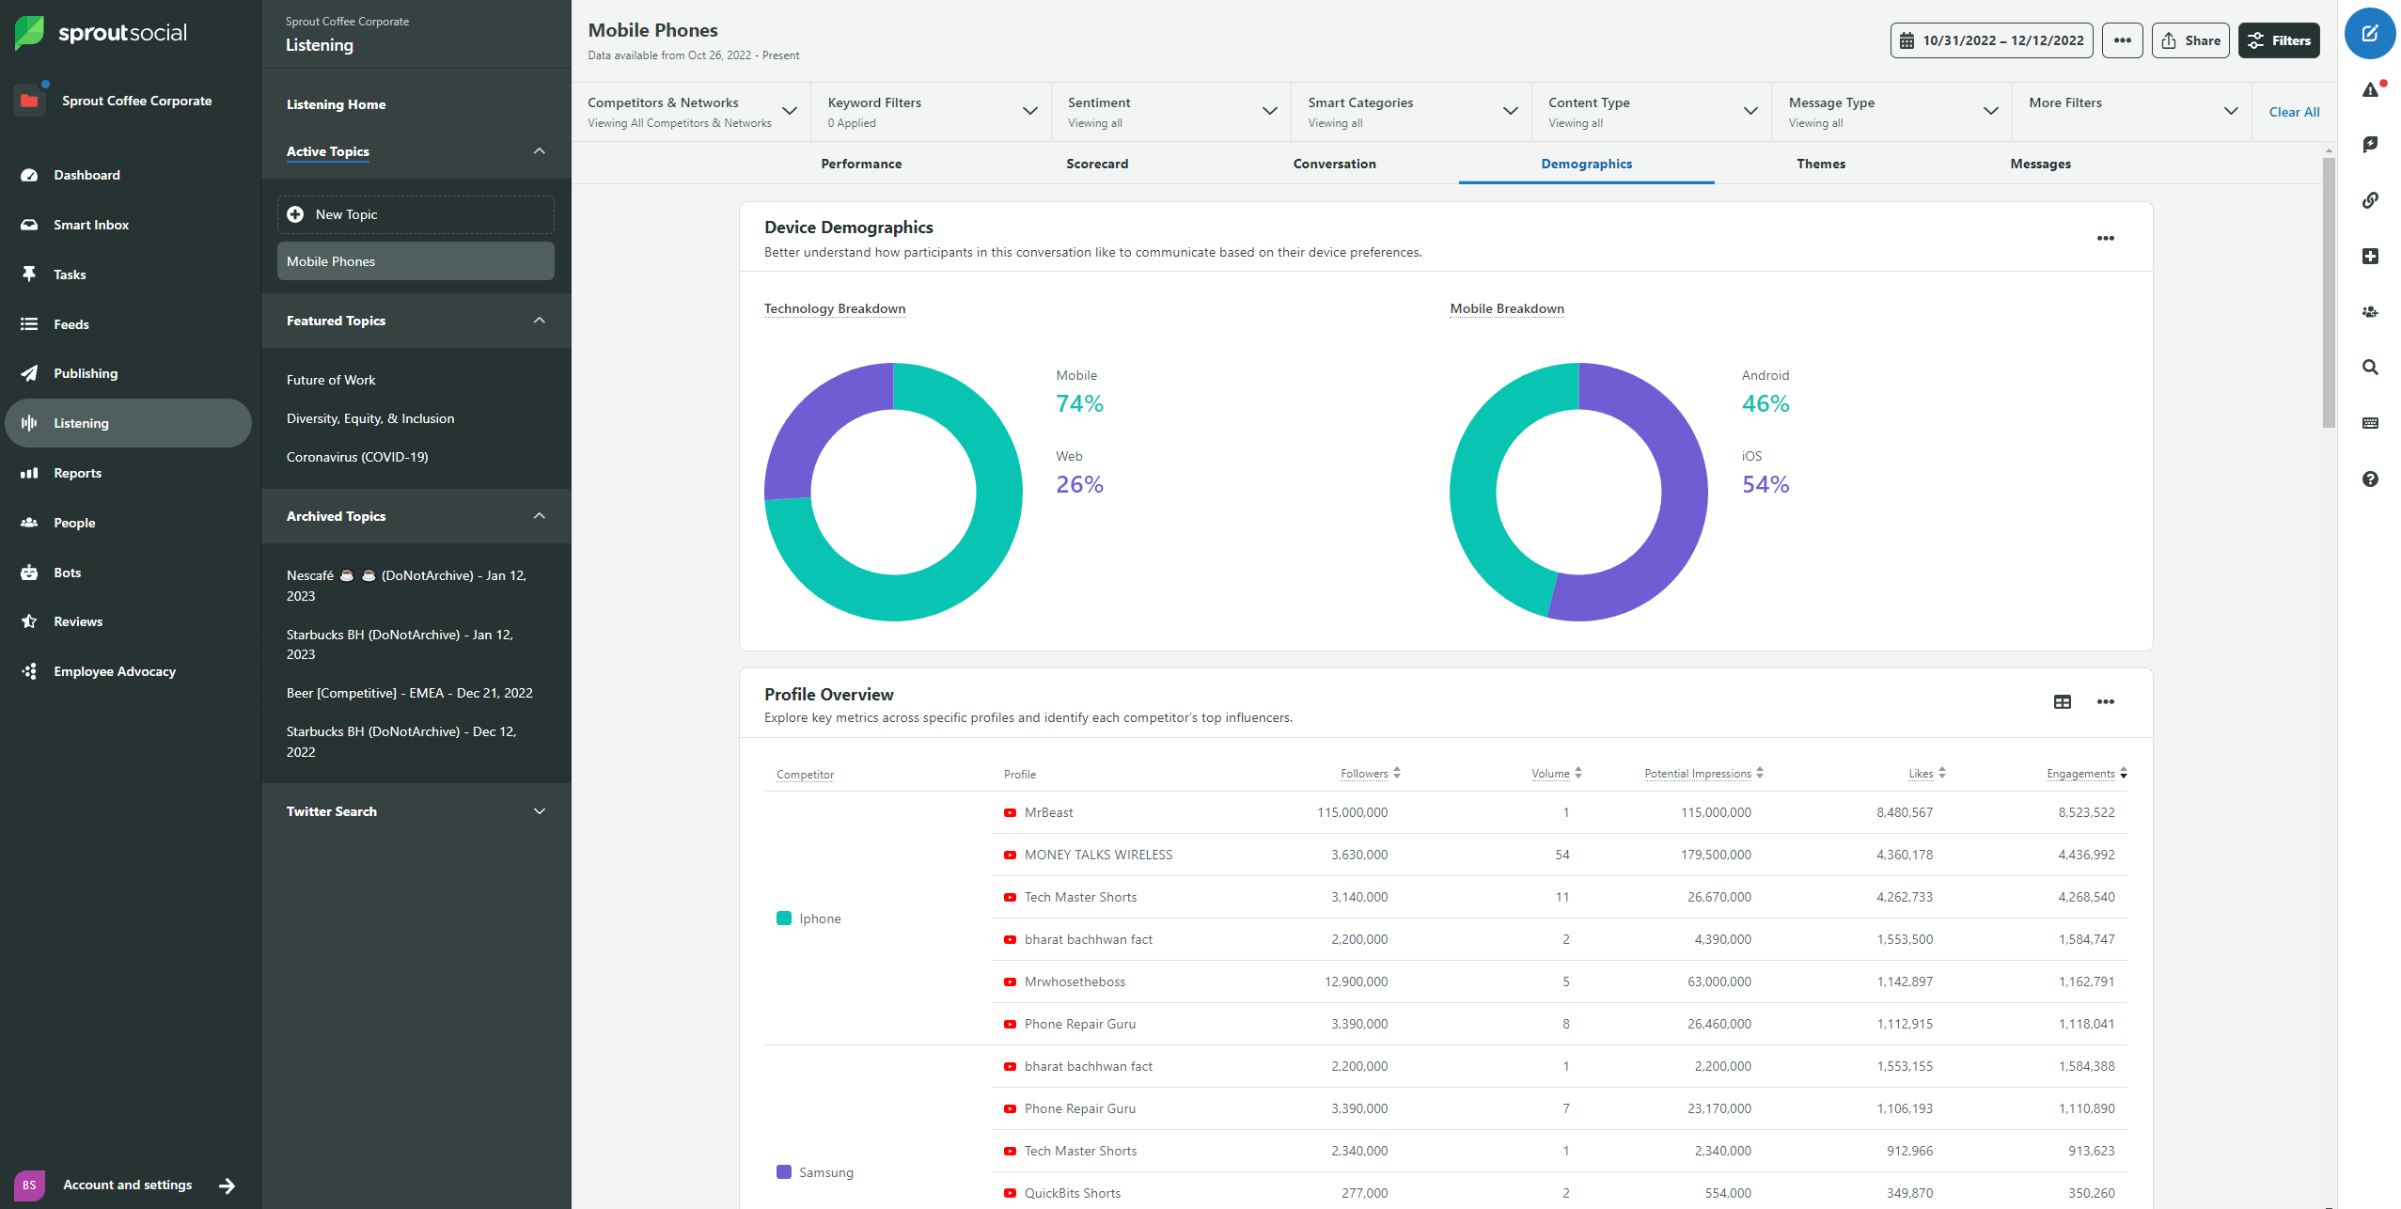Click the help question mark icon
Viewport: 2401px width, 1209px height.
(2370, 479)
